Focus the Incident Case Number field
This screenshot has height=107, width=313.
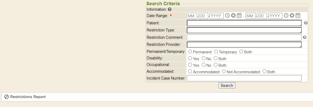[x=244, y=78]
